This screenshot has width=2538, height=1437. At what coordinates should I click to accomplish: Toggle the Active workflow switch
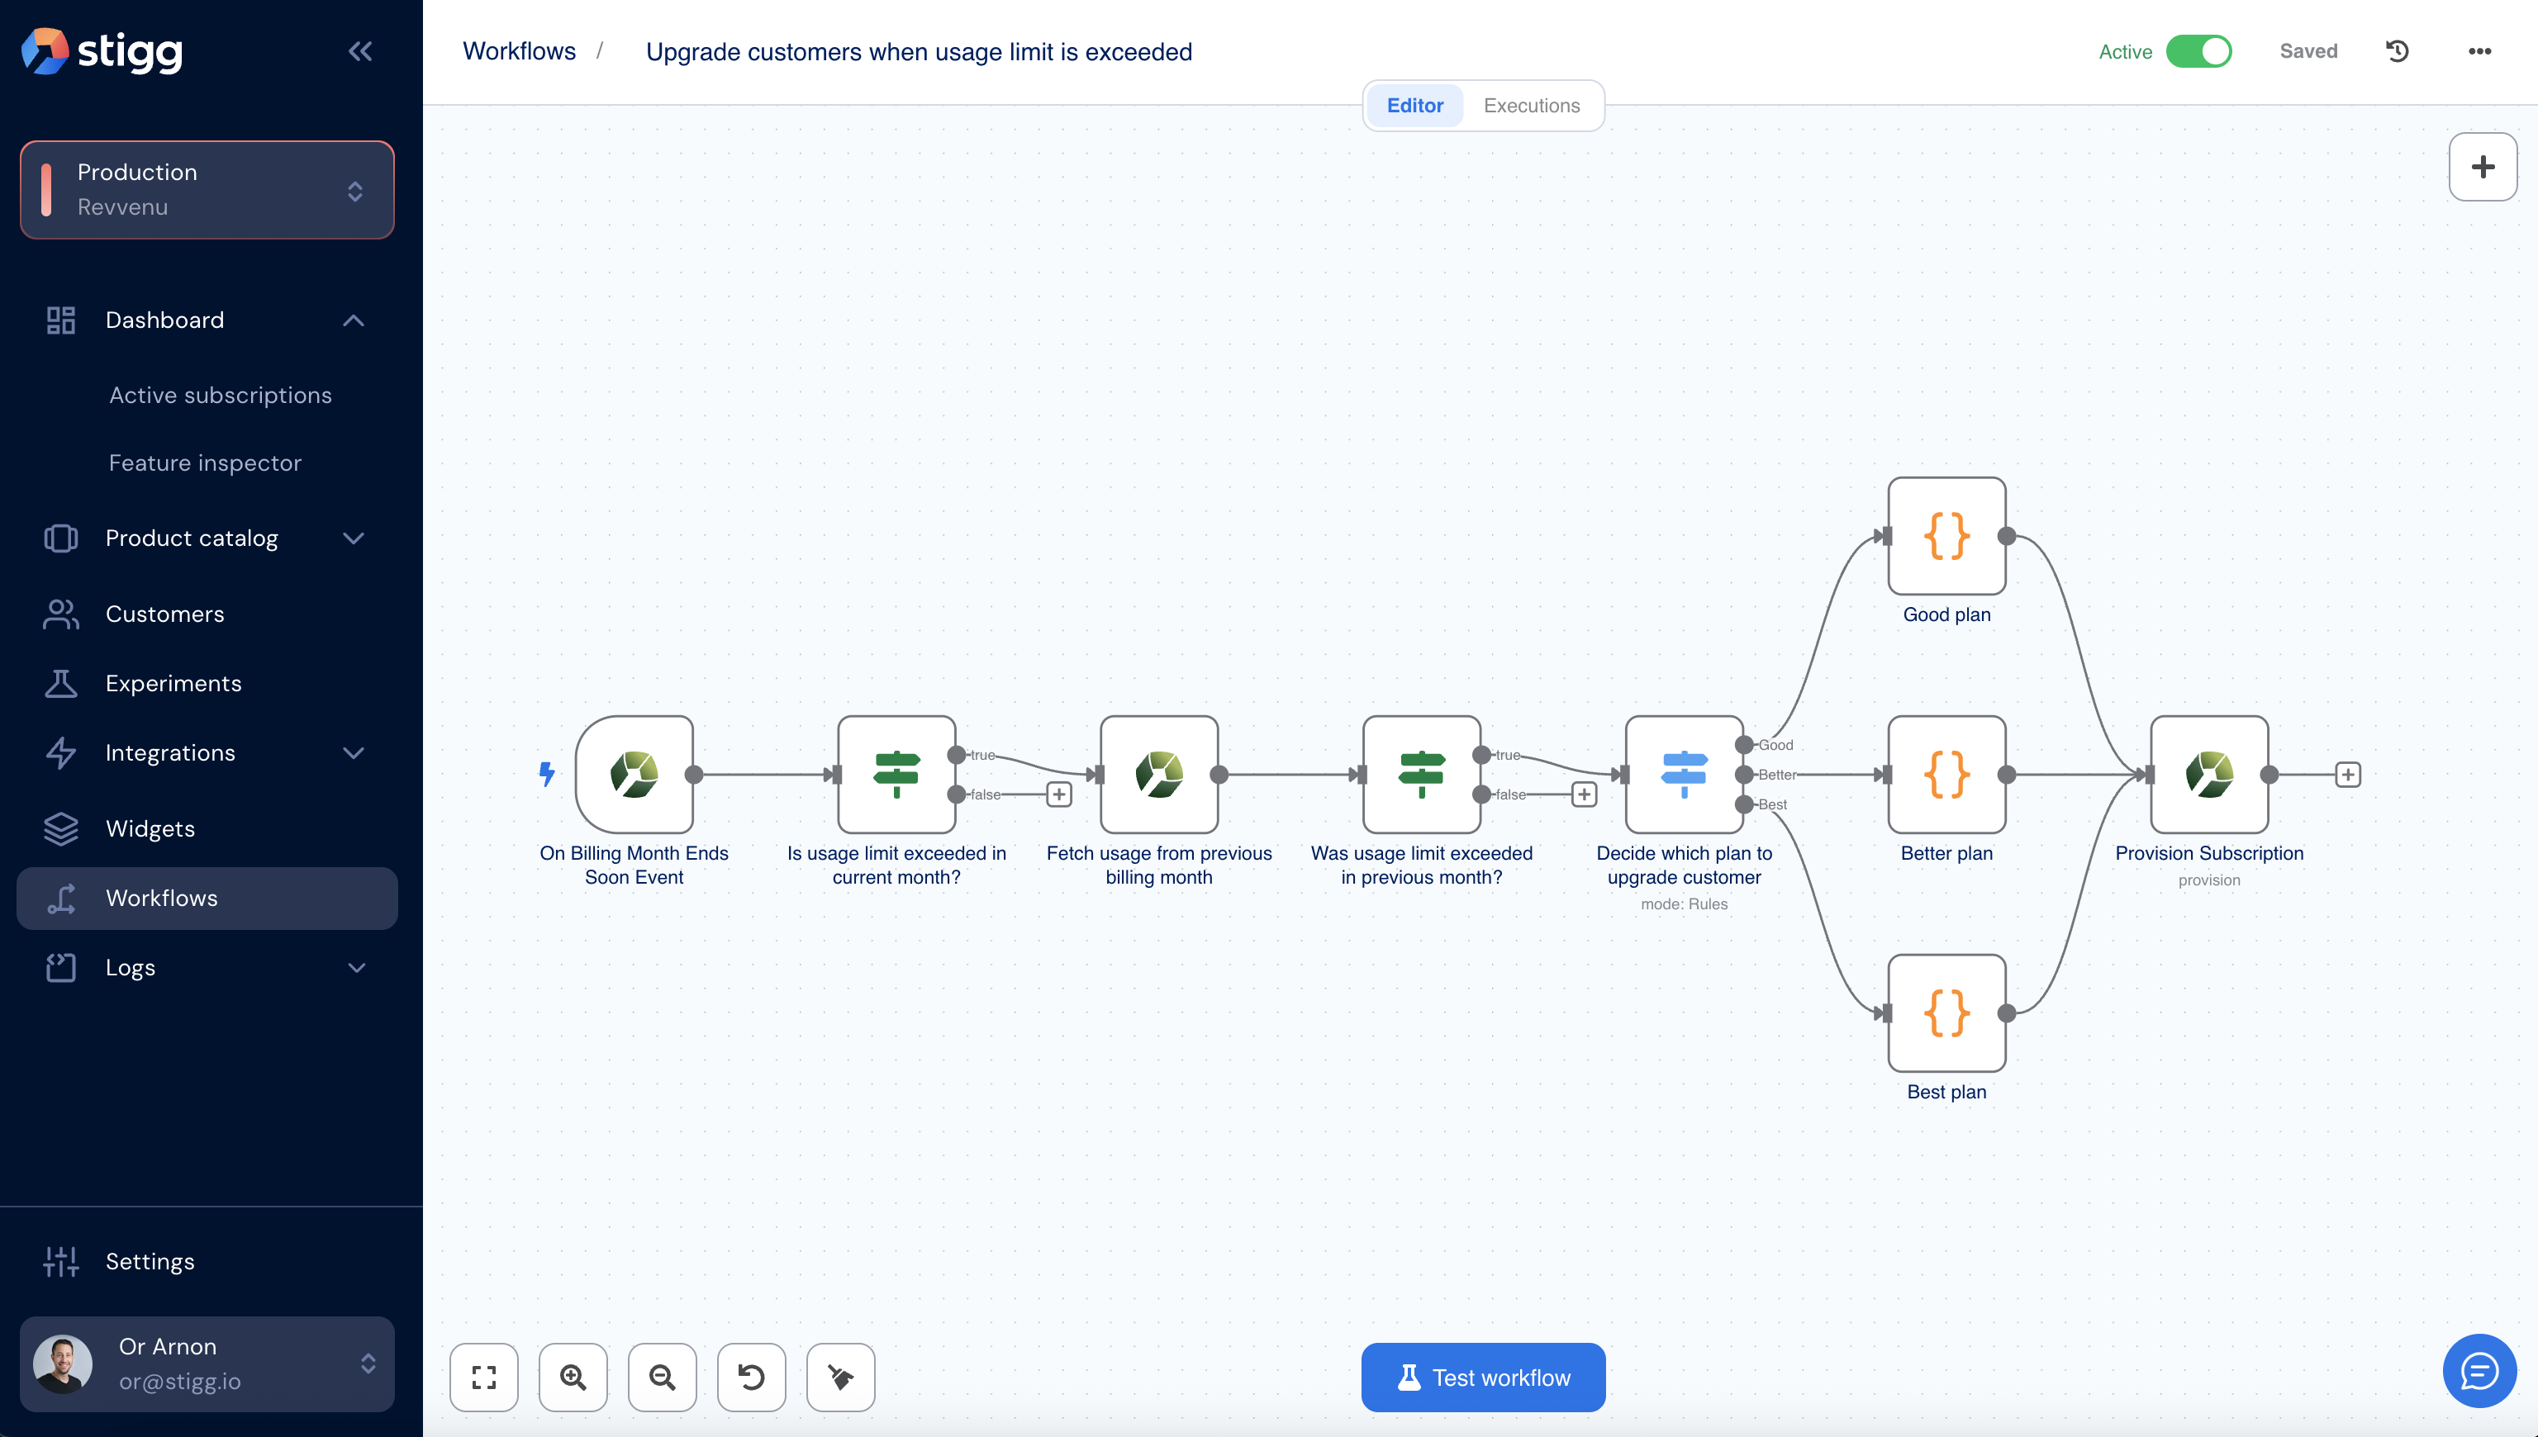click(x=2198, y=51)
